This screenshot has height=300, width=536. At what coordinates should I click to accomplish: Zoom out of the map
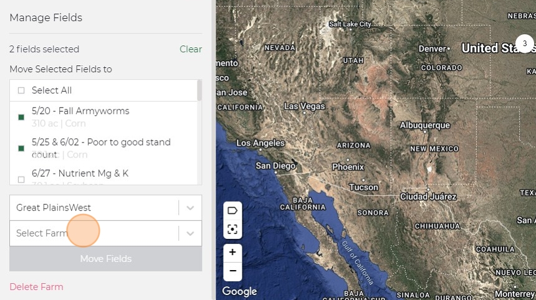pos(232,271)
